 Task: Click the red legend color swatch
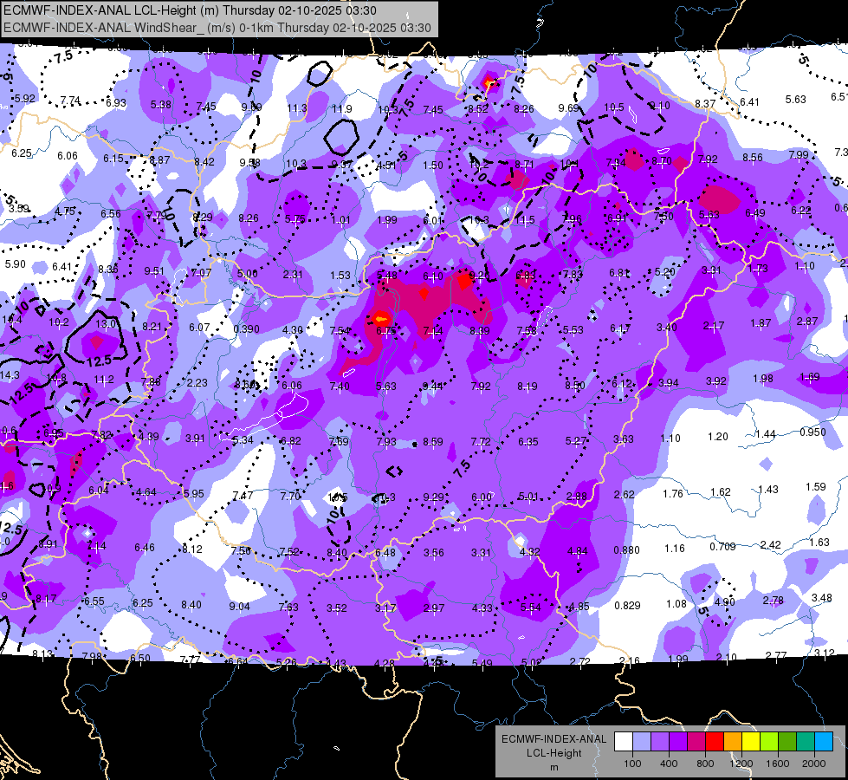[x=715, y=741]
